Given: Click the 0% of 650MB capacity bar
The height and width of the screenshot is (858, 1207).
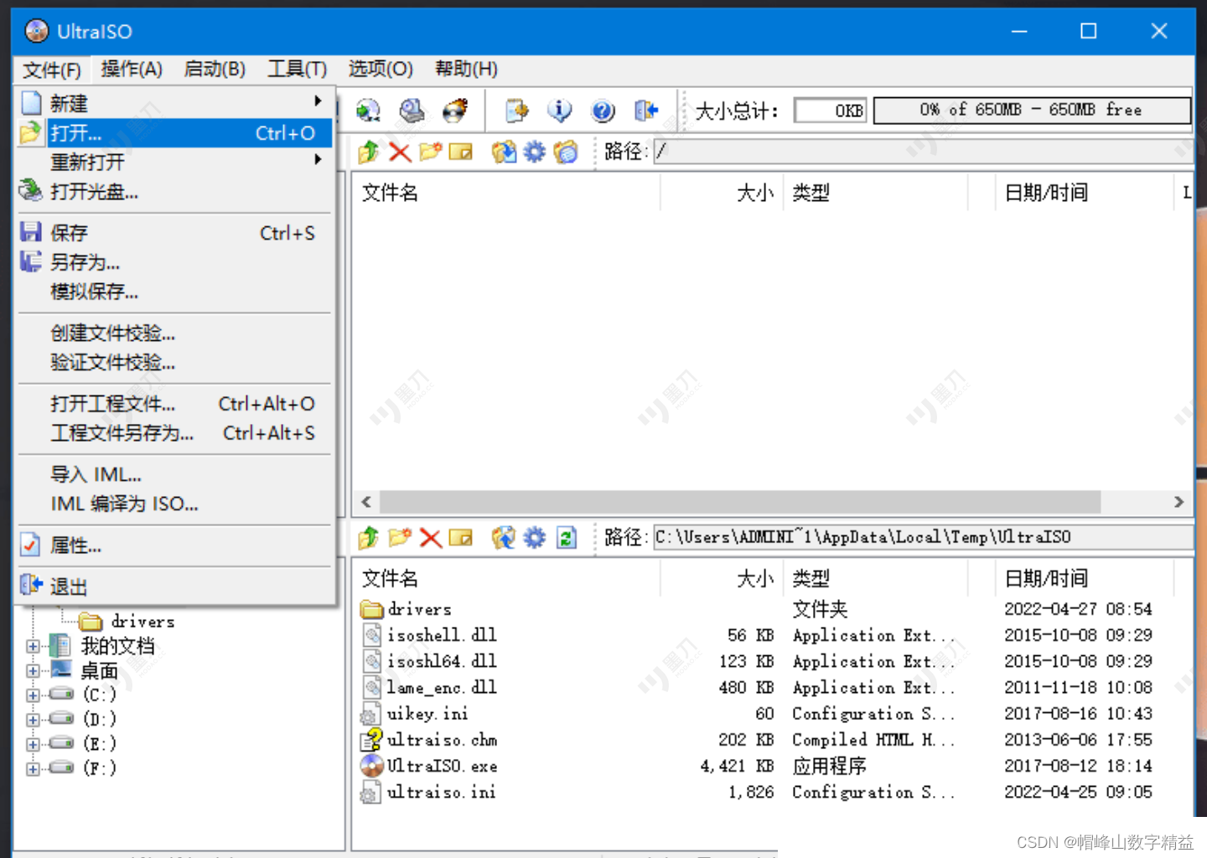Looking at the screenshot, I should [x=1032, y=110].
